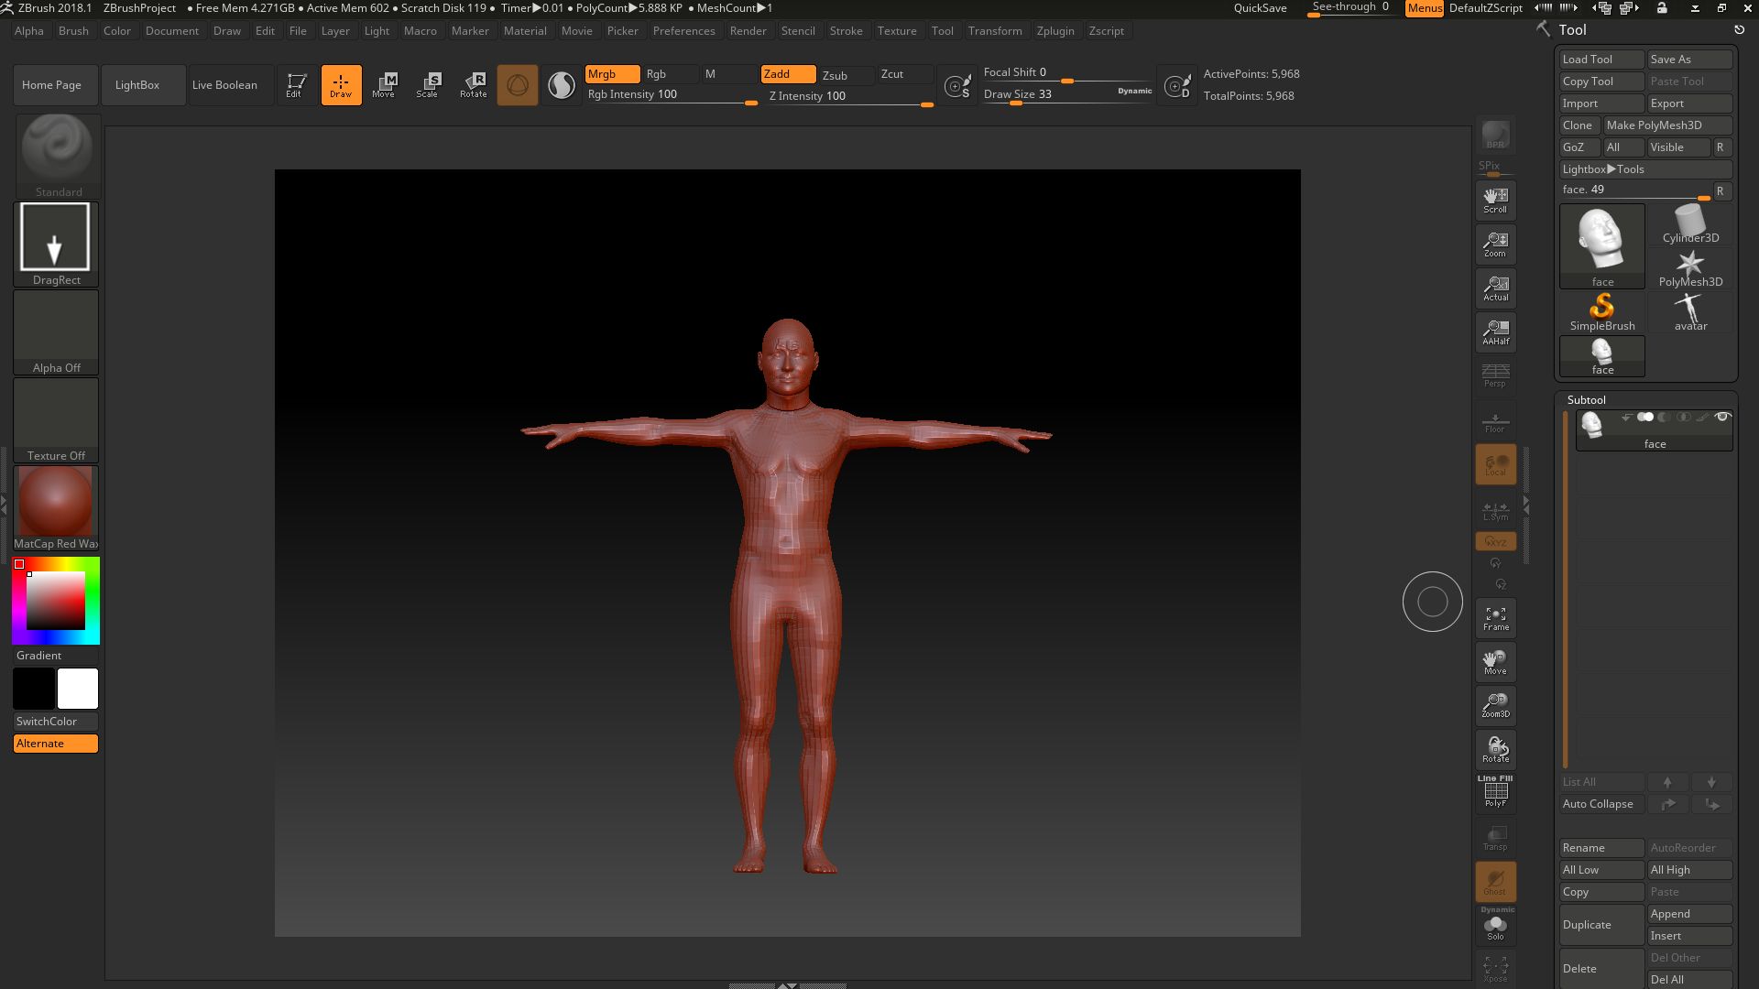Toggle PolyF Line Fill display
This screenshot has height=989, width=1759.
click(1495, 793)
